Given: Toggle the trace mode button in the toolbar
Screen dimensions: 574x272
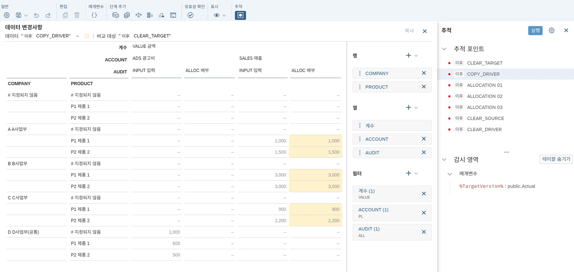Looking at the screenshot, I should point(240,15).
